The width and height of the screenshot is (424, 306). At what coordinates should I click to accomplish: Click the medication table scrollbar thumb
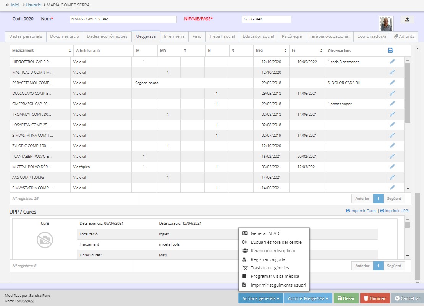point(408,92)
